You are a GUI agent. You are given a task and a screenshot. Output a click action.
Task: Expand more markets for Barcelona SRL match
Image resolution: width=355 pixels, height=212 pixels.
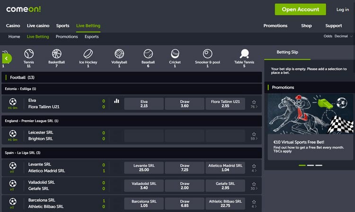click(254, 206)
